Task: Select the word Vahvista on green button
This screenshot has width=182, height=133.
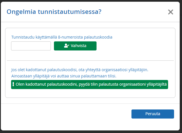Action: 79,46
